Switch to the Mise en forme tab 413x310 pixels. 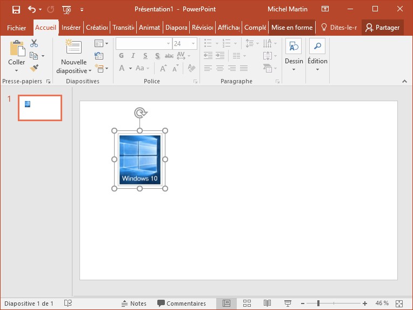pyautogui.click(x=292, y=28)
